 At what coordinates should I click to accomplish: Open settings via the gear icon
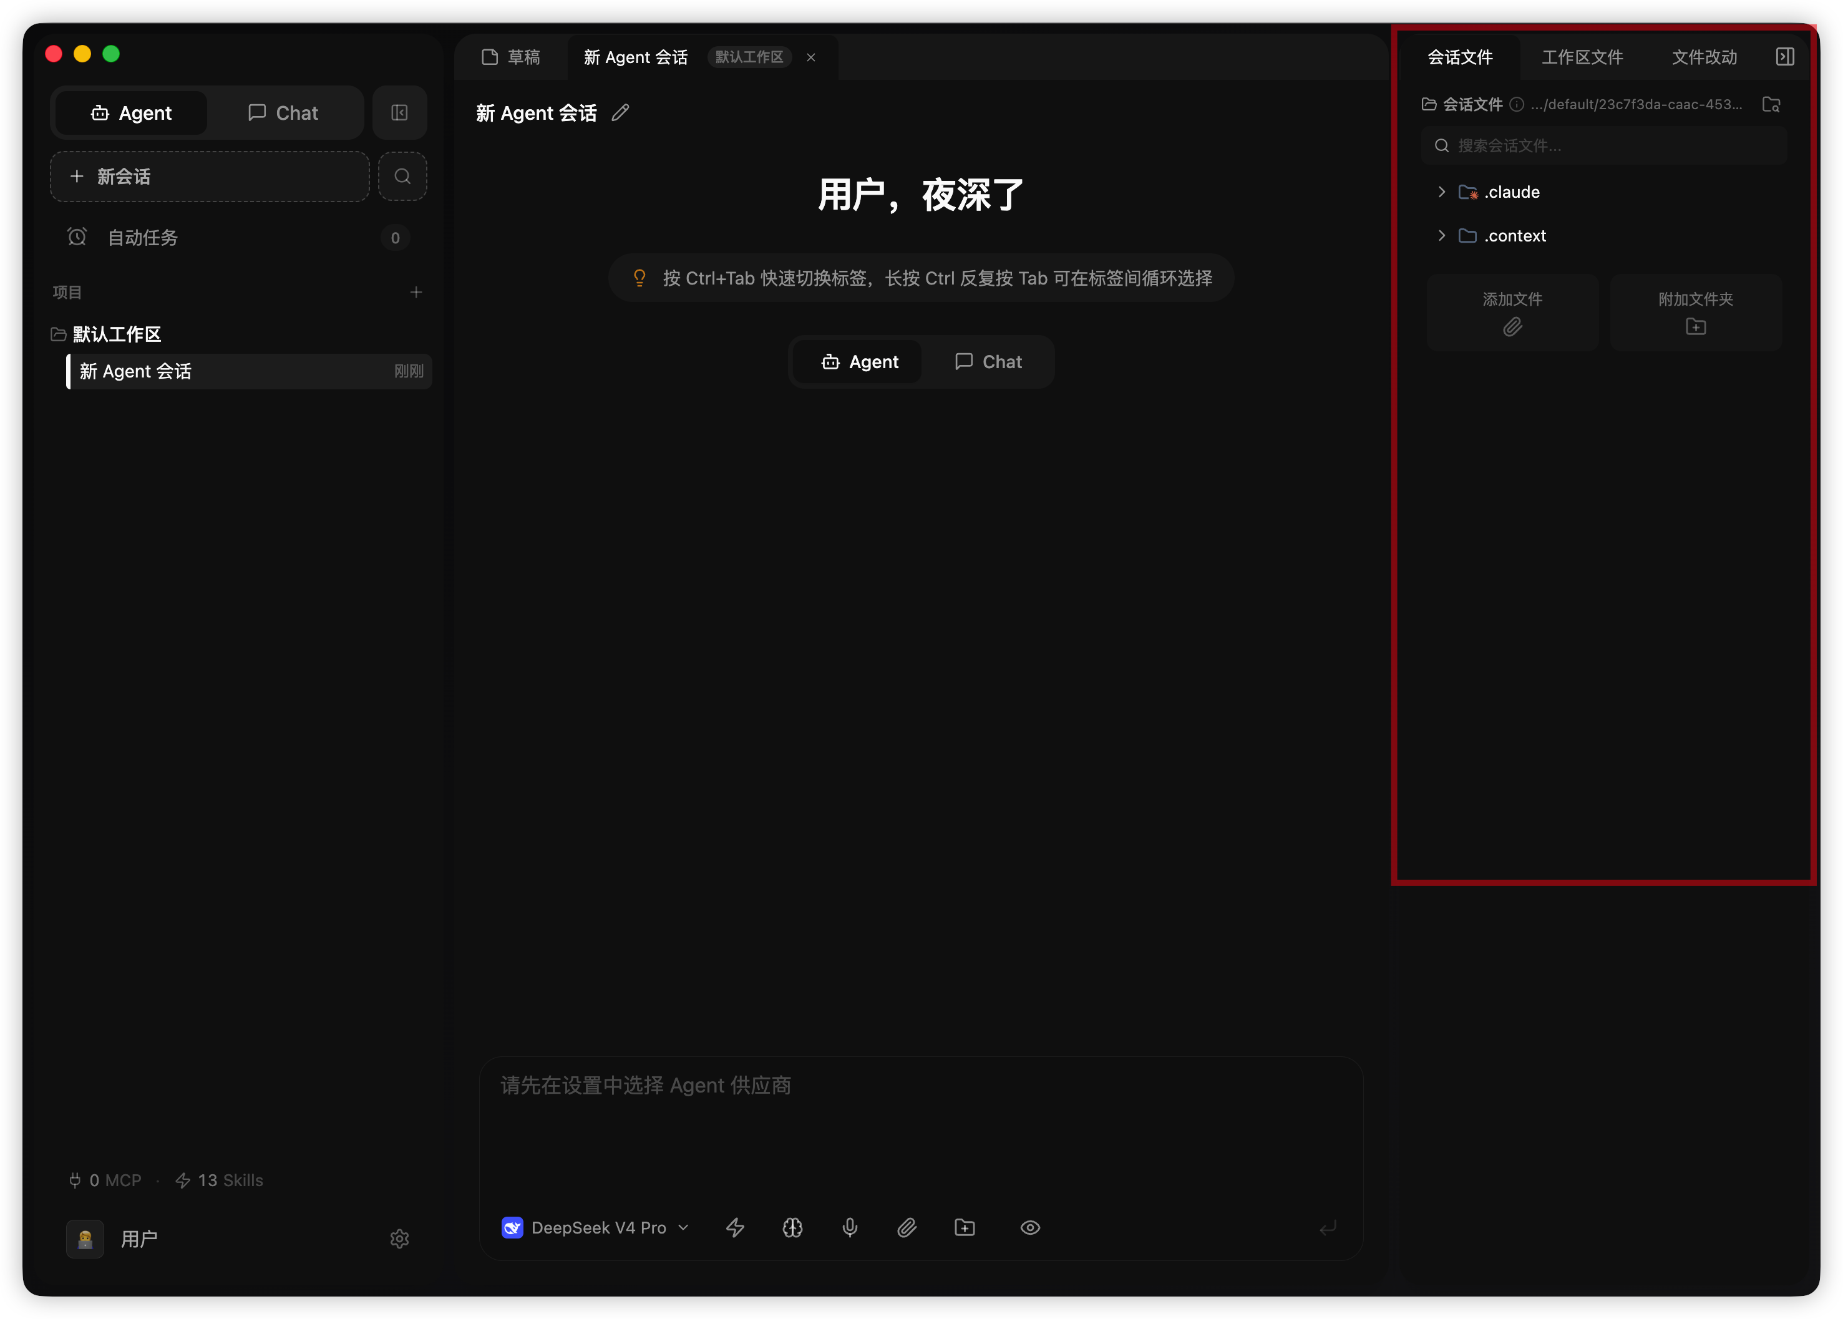pyautogui.click(x=399, y=1239)
